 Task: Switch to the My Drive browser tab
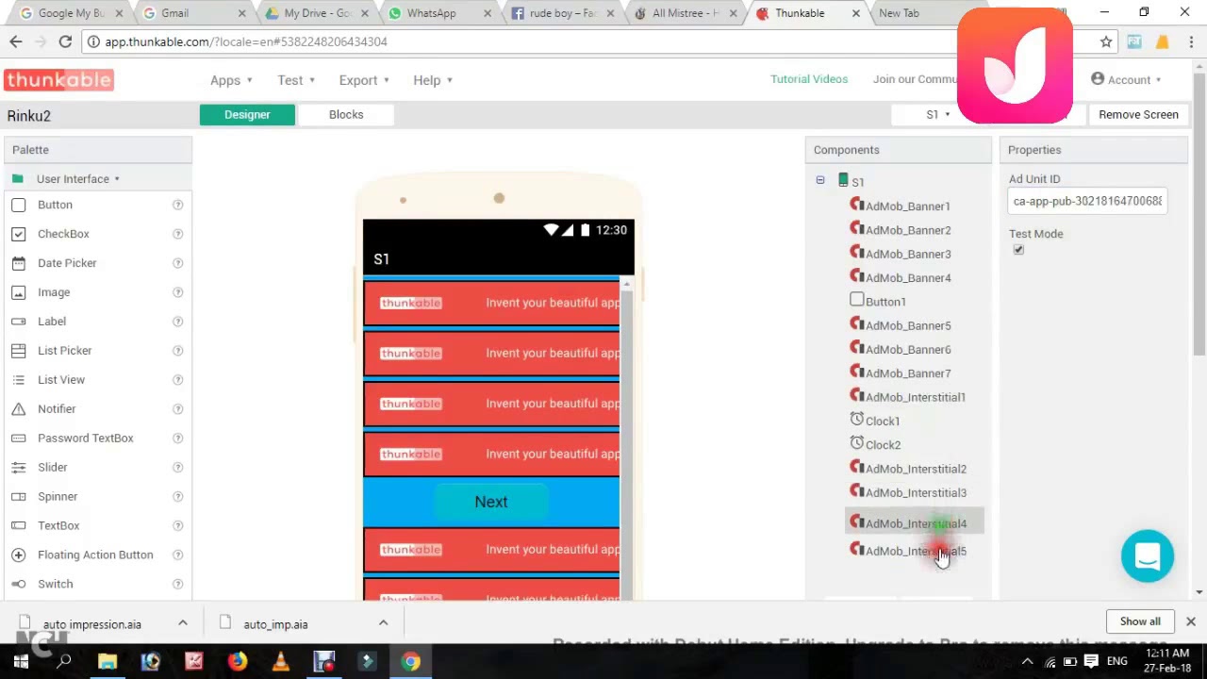(318, 13)
